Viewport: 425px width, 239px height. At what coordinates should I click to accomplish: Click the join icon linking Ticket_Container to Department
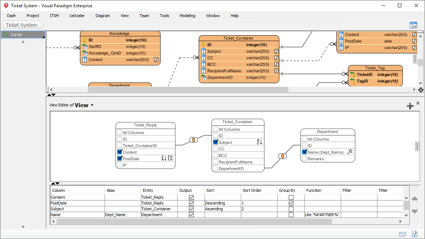click(x=282, y=156)
